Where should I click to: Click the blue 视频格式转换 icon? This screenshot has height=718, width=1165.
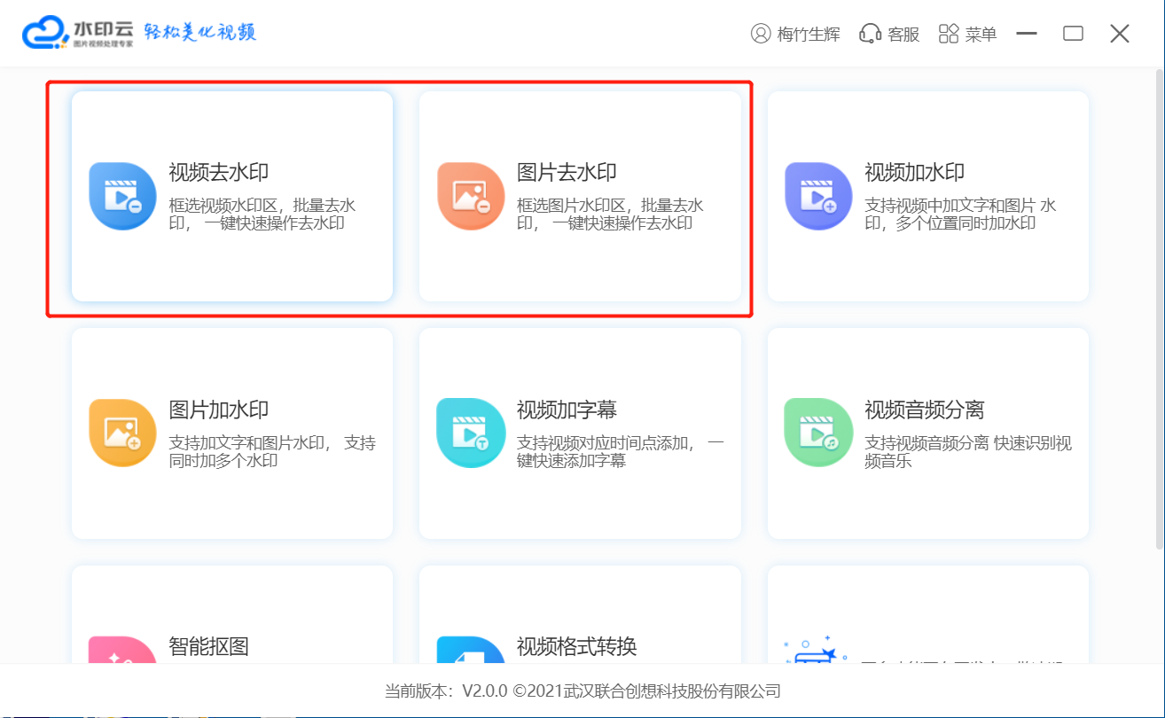click(471, 650)
